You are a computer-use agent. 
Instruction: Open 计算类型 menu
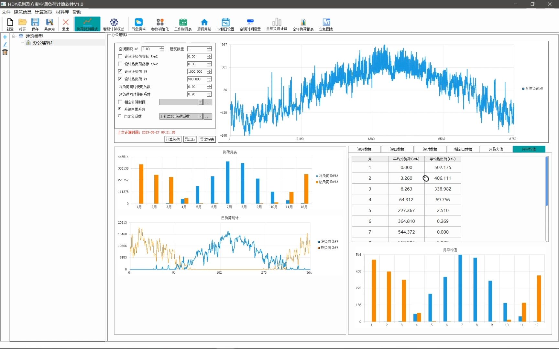(44, 12)
